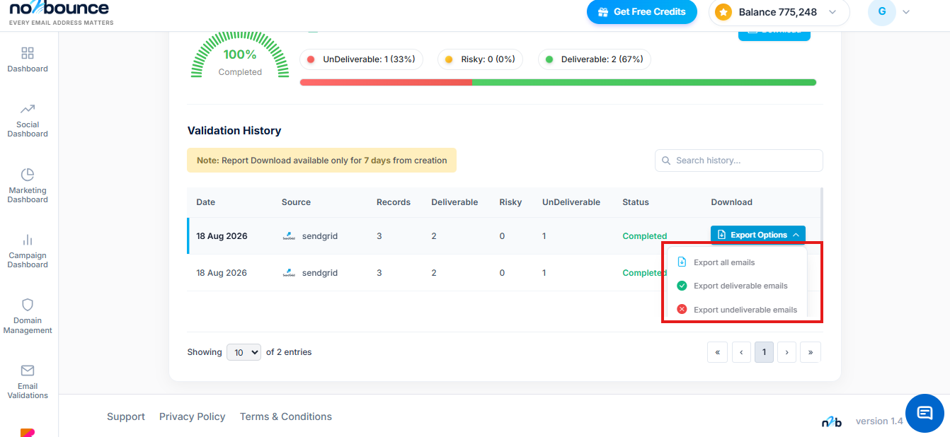Screen dimensions: 950x437
Task: Open the Privacy Policy link
Action: [192, 416]
